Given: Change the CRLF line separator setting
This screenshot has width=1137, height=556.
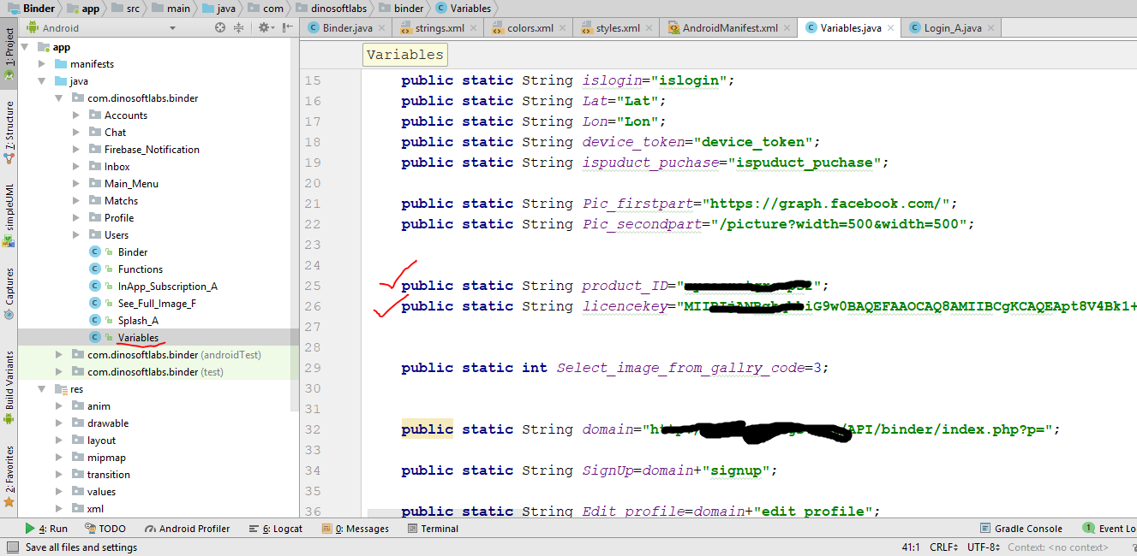Looking at the screenshot, I should click(x=943, y=547).
